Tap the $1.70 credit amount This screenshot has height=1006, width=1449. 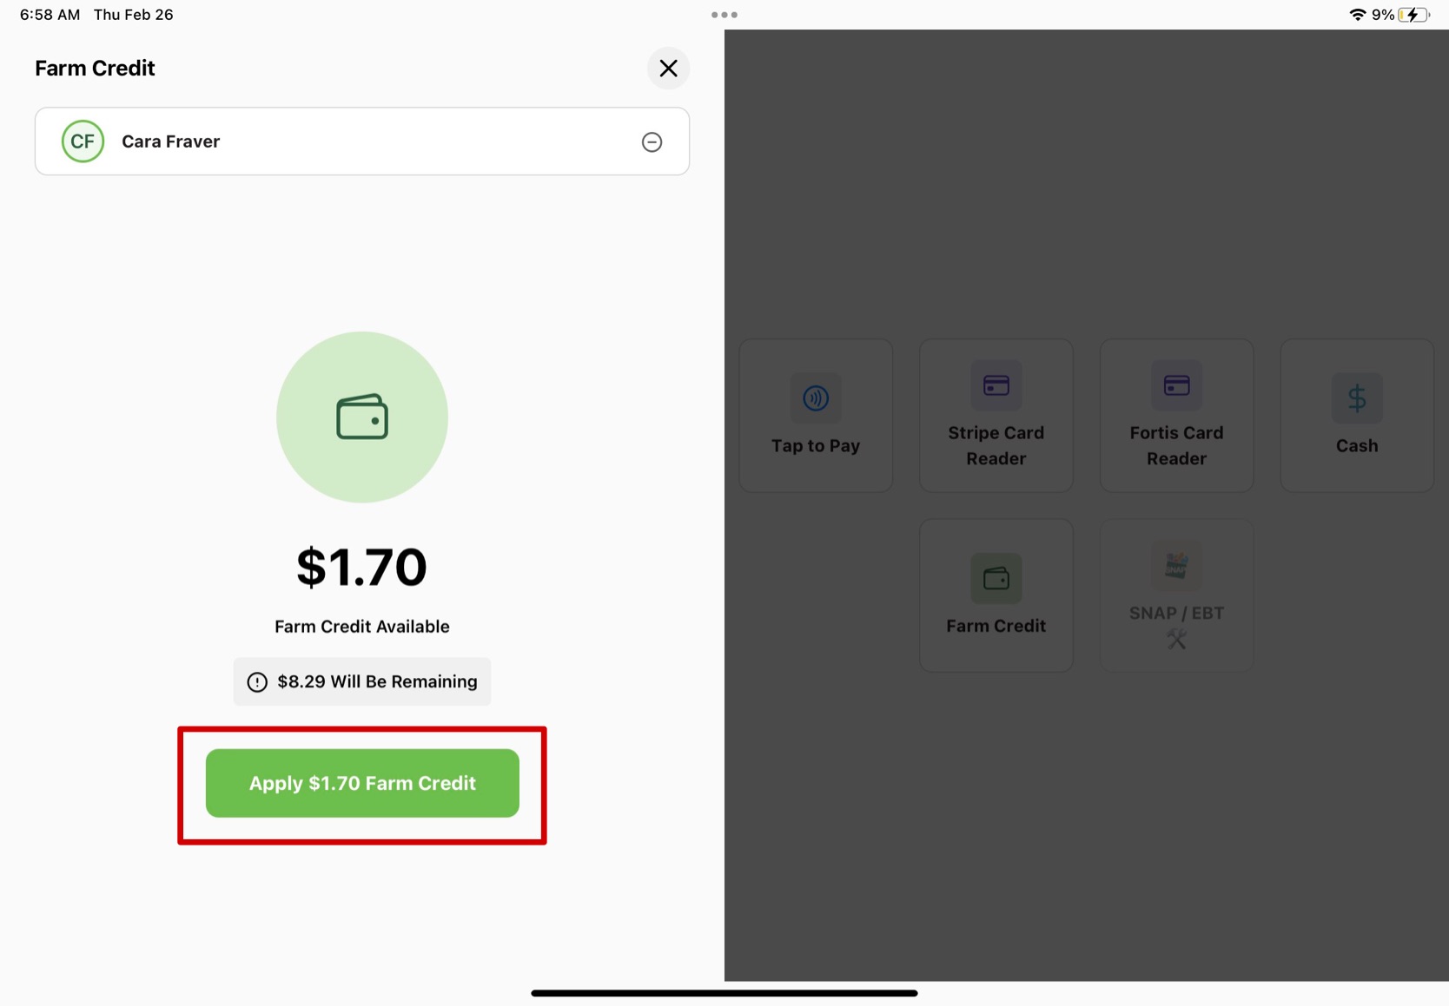pyautogui.click(x=361, y=567)
